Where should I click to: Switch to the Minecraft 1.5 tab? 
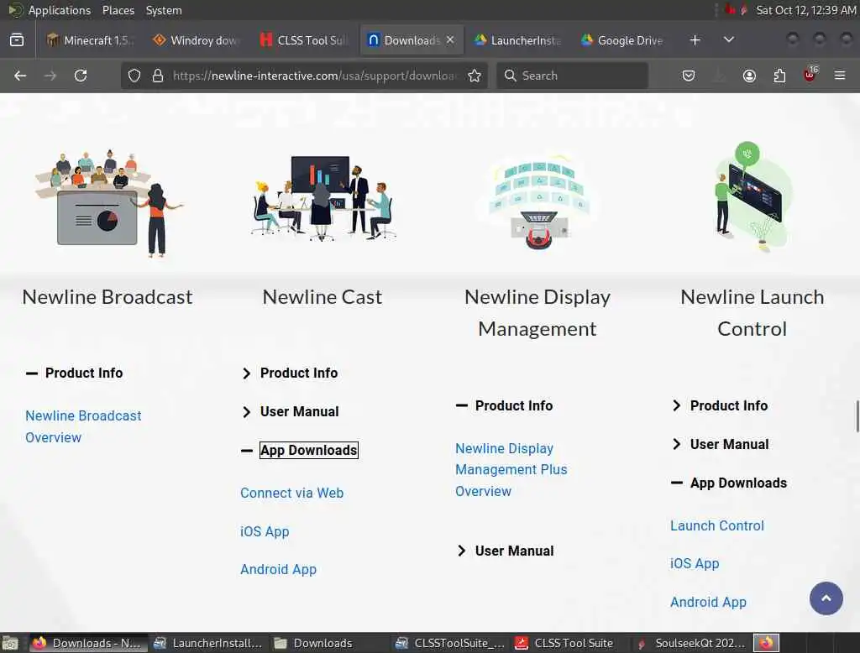tap(89, 40)
